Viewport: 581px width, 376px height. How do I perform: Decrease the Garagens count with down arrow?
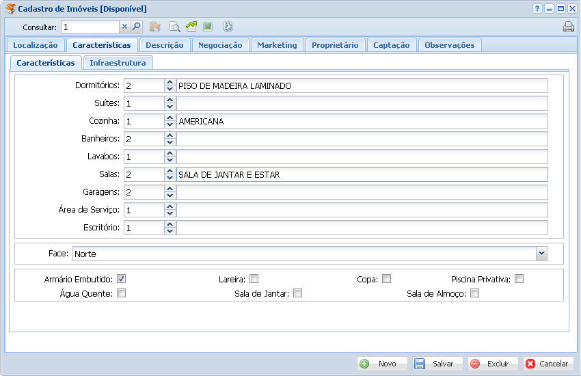170,196
